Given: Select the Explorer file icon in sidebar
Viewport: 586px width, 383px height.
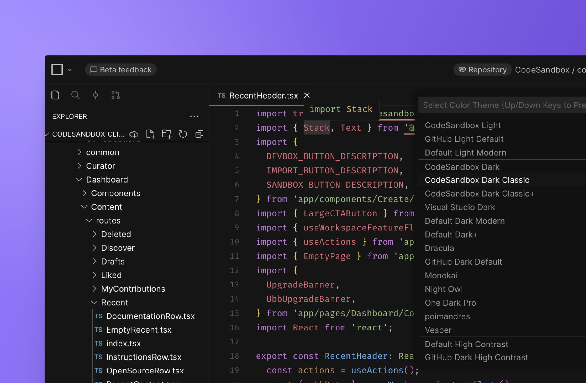Looking at the screenshot, I should pyautogui.click(x=55, y=95).
